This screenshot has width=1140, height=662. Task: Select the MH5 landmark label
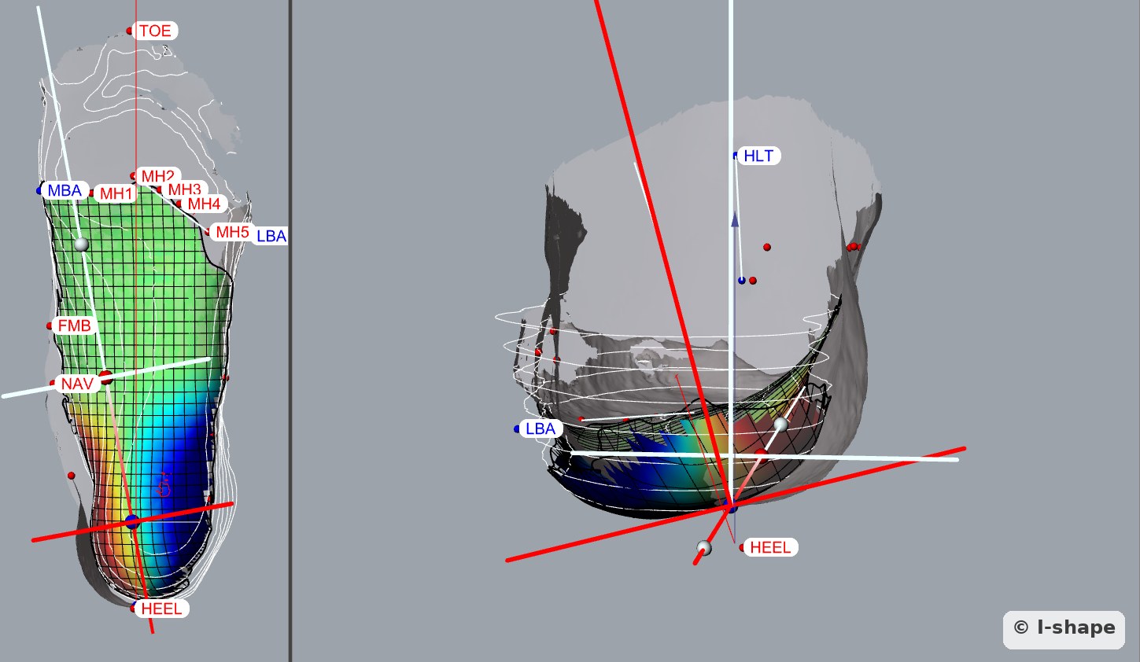(x=232, y=232)
